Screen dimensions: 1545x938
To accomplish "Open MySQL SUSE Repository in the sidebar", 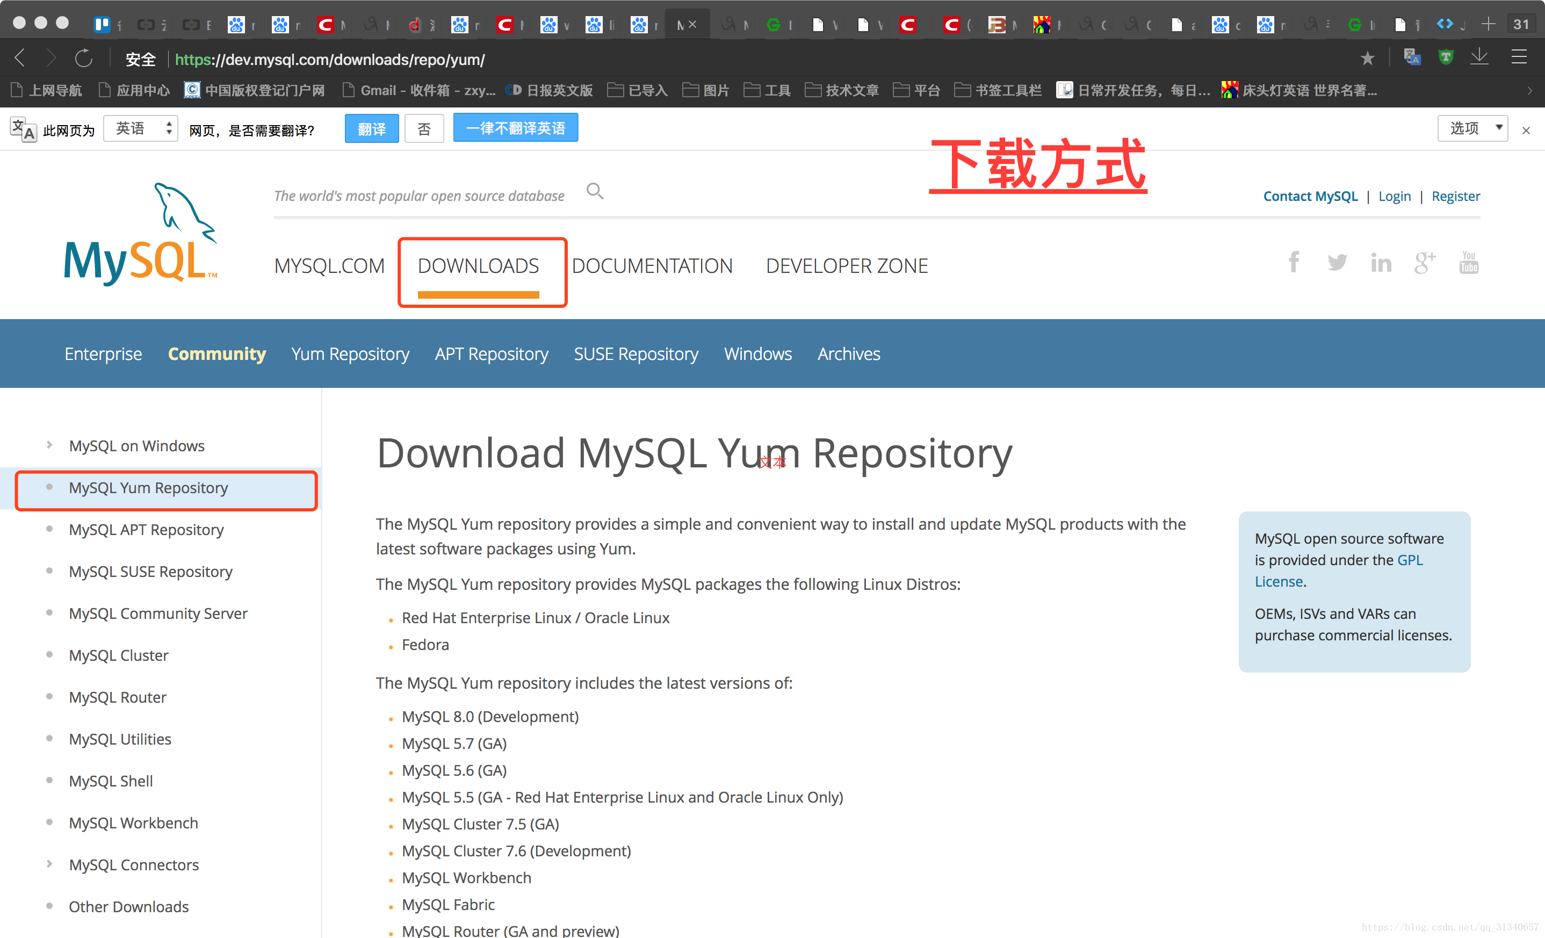I will (150, 572).
